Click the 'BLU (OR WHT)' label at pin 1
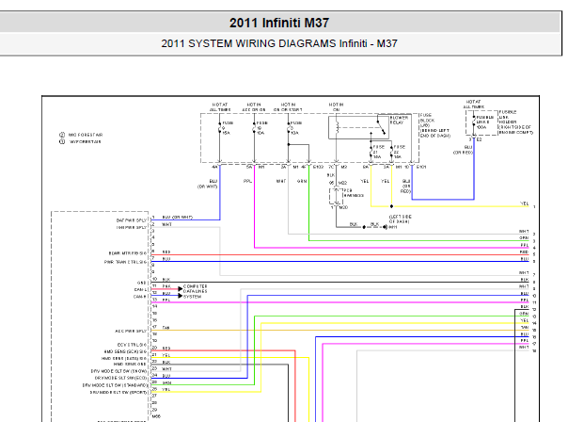 click(x=178, y=218)
